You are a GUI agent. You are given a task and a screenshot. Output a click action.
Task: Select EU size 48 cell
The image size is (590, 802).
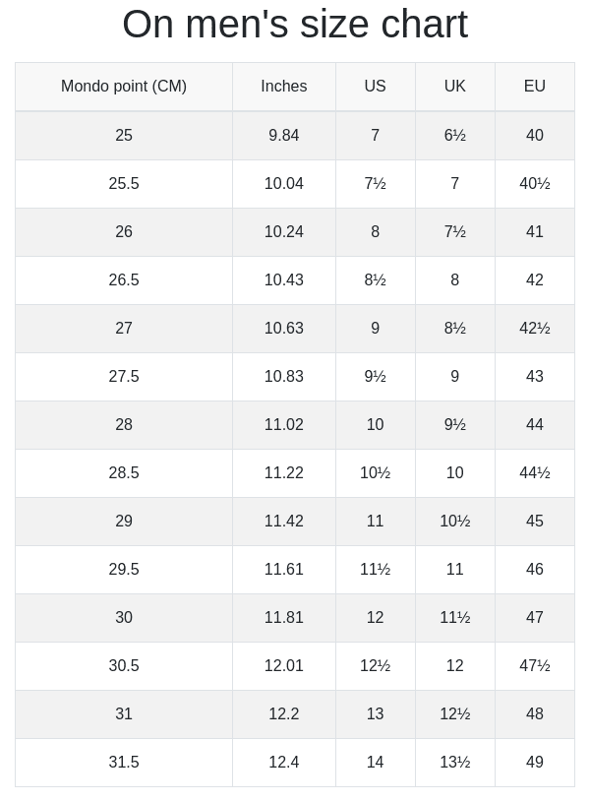click(534, 714)
